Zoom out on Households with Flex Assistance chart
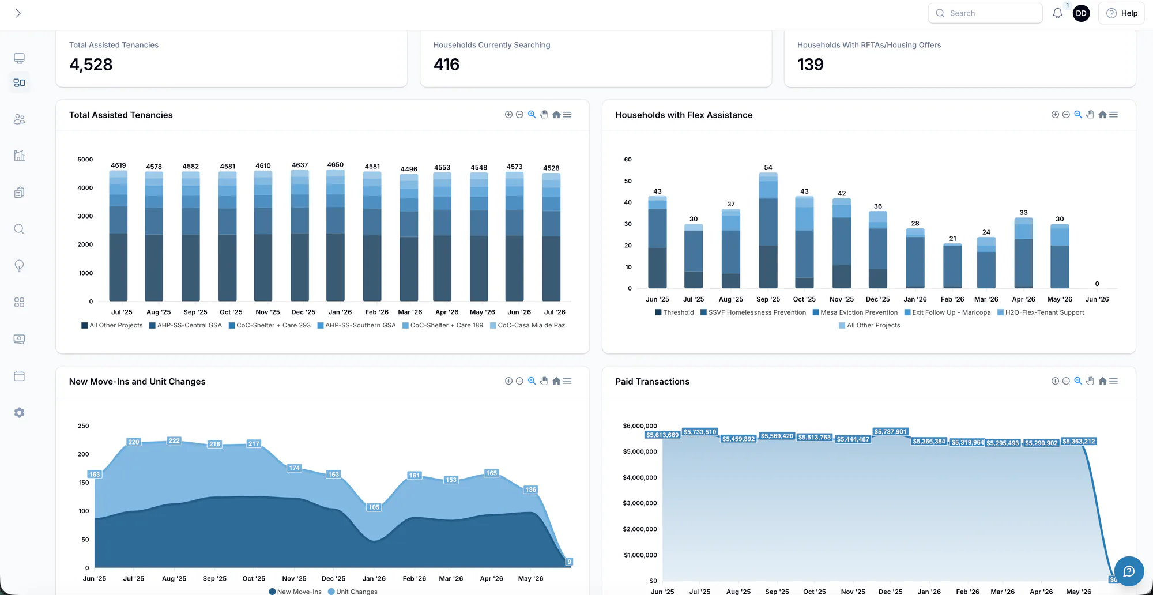This screenshot has height=595, width=1153. [1066, 115]
